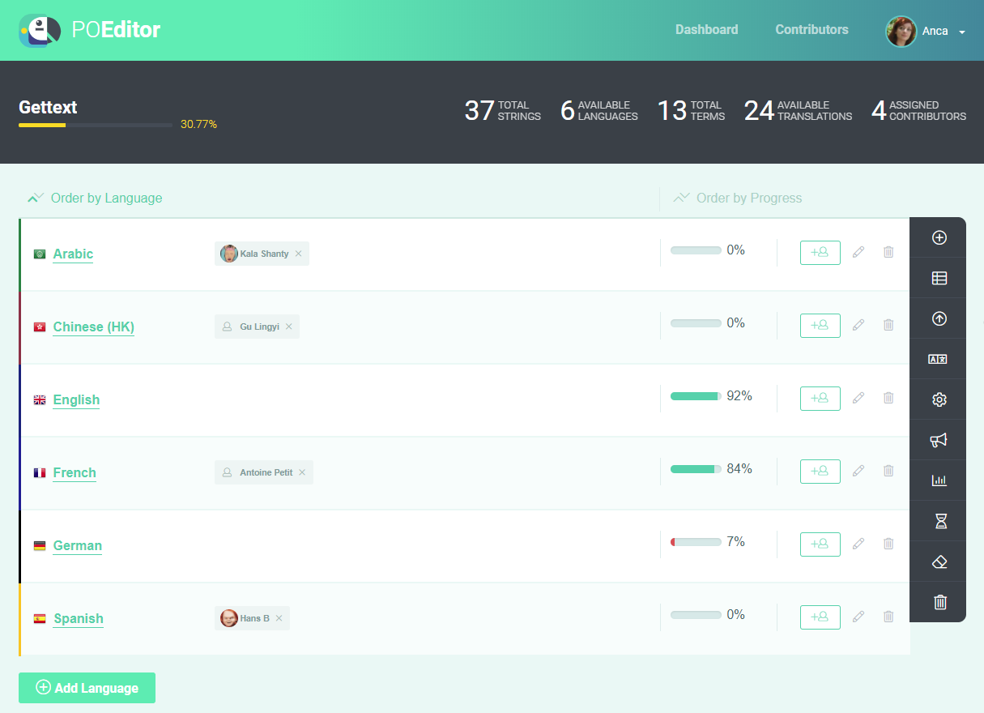Image resolution: width=984 pixels, height=713 pixels.
Task: Click the upload arrow icon in sidebar
Action: click(939, 318)
